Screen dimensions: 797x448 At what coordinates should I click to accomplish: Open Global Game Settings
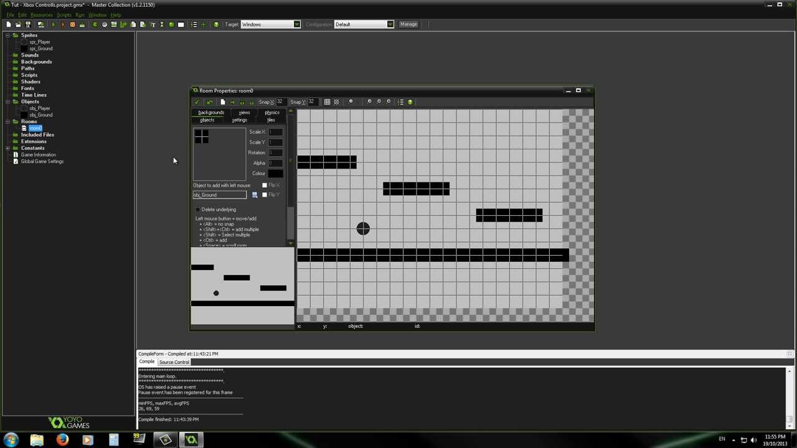pos(42,162)
